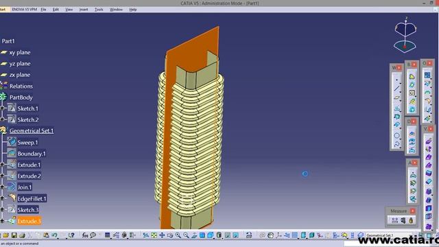439x247 pixels.
Task: Close the Measure floating toolbar
Action: pos(413,211)
